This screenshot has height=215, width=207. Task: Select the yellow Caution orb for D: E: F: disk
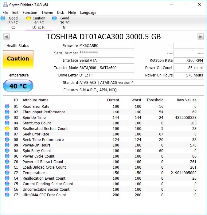[29, 18]
